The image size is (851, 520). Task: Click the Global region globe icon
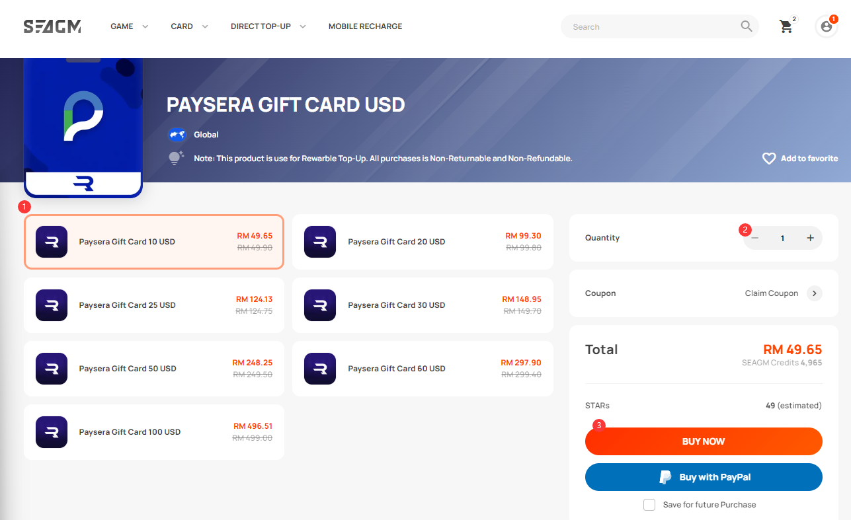176,135
